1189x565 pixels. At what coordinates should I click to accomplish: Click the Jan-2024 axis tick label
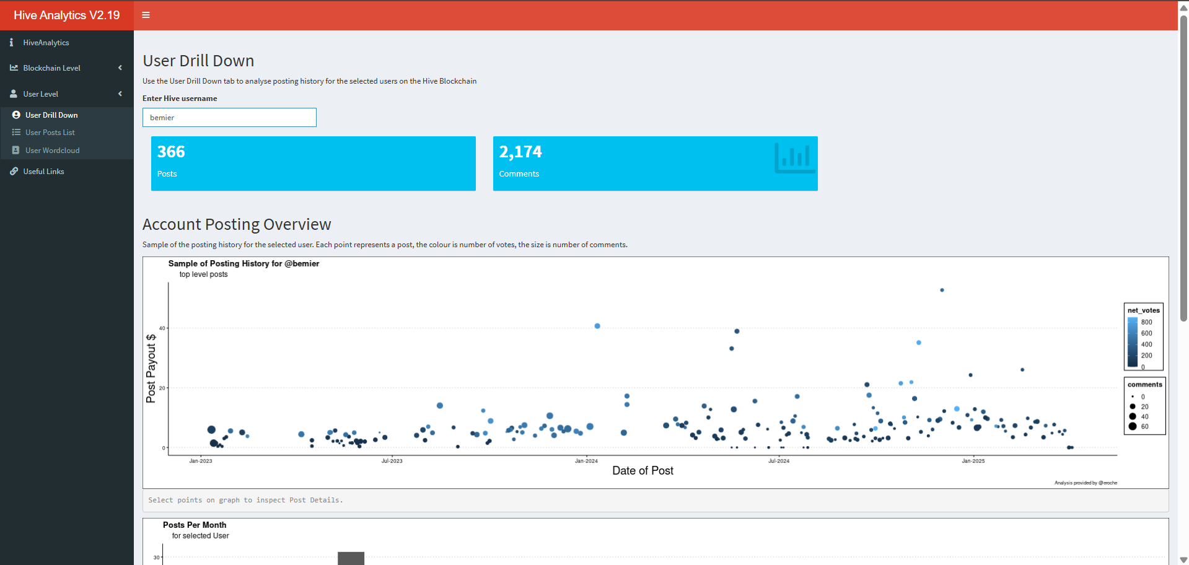[586, 461]
